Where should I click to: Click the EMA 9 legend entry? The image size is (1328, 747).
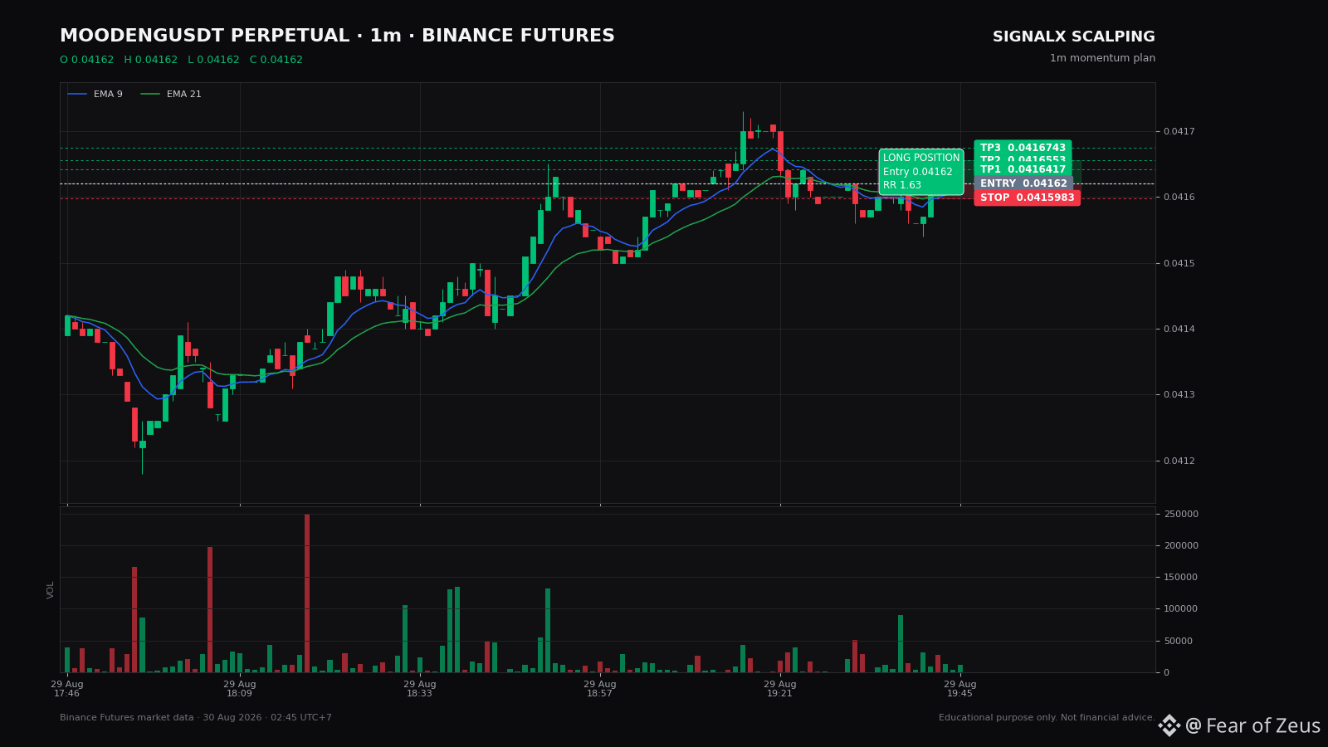[x=95, y=95]
